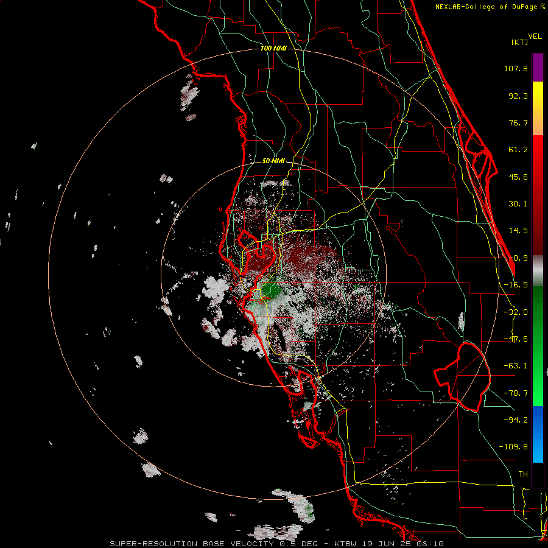Click the -16.5 legend value
The height and width of the screenshot is (548, 548).
(516, 285)
